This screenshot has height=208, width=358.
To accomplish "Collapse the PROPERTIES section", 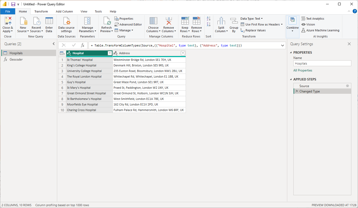I will pos(291,53).
